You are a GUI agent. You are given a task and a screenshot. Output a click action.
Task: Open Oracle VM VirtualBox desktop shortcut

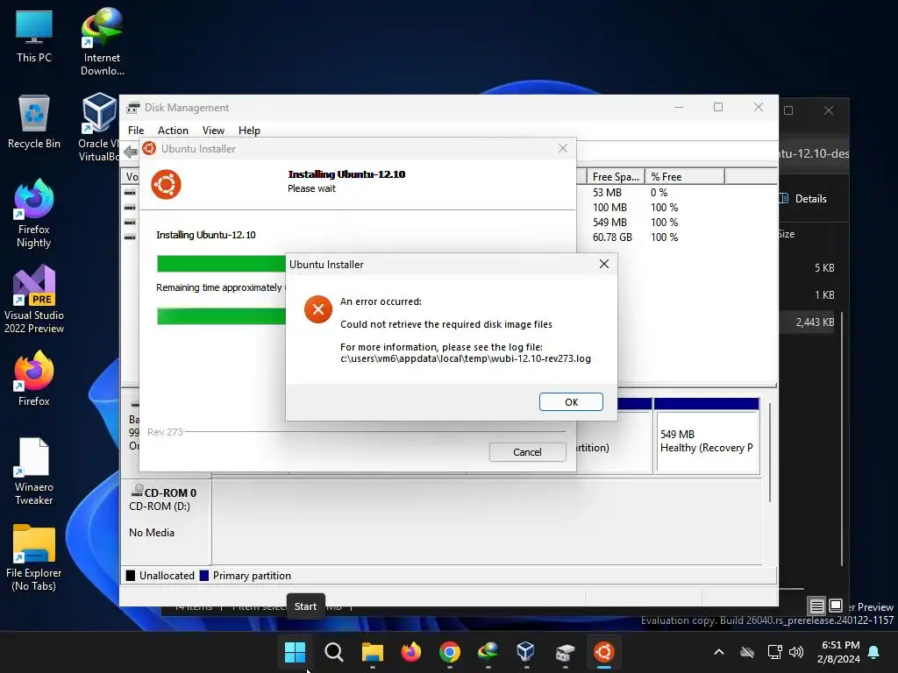99,128
